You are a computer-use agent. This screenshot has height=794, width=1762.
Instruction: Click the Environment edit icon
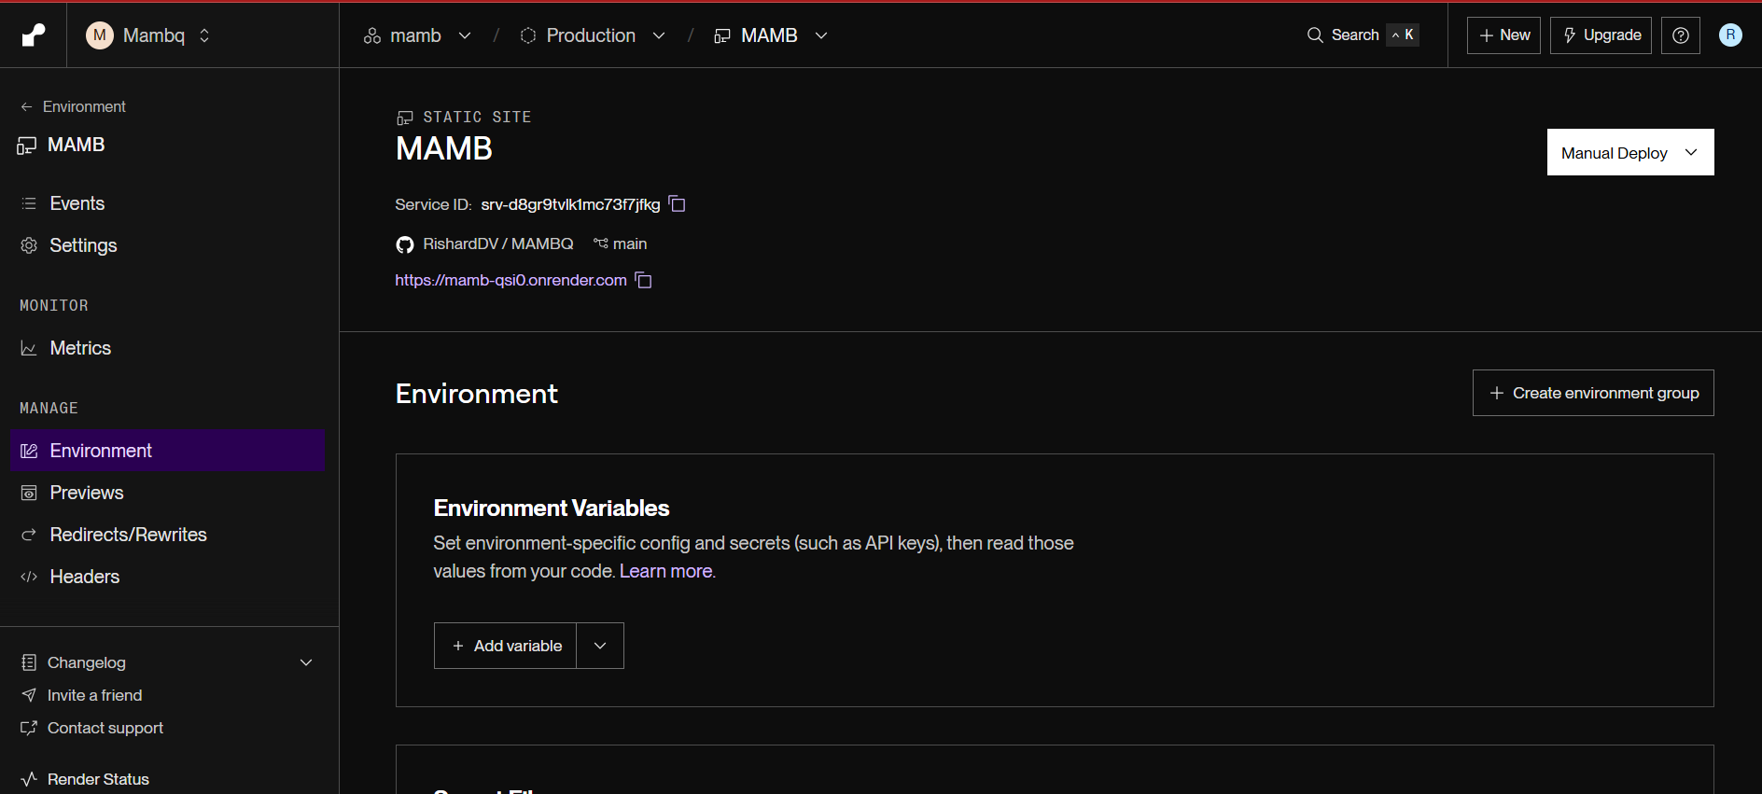29,451
